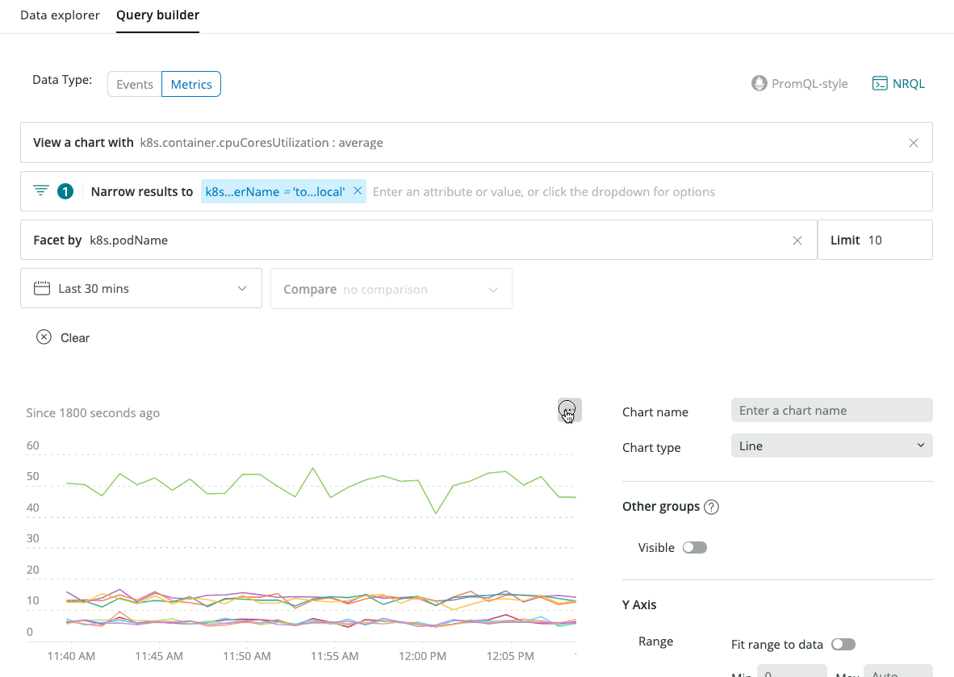The height and width of the screenshot is (677, 954).
Task: Select the Metrics data type
Action: [191, 85]
